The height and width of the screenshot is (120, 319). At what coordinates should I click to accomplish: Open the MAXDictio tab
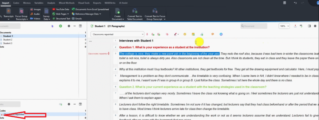(110, 3)
